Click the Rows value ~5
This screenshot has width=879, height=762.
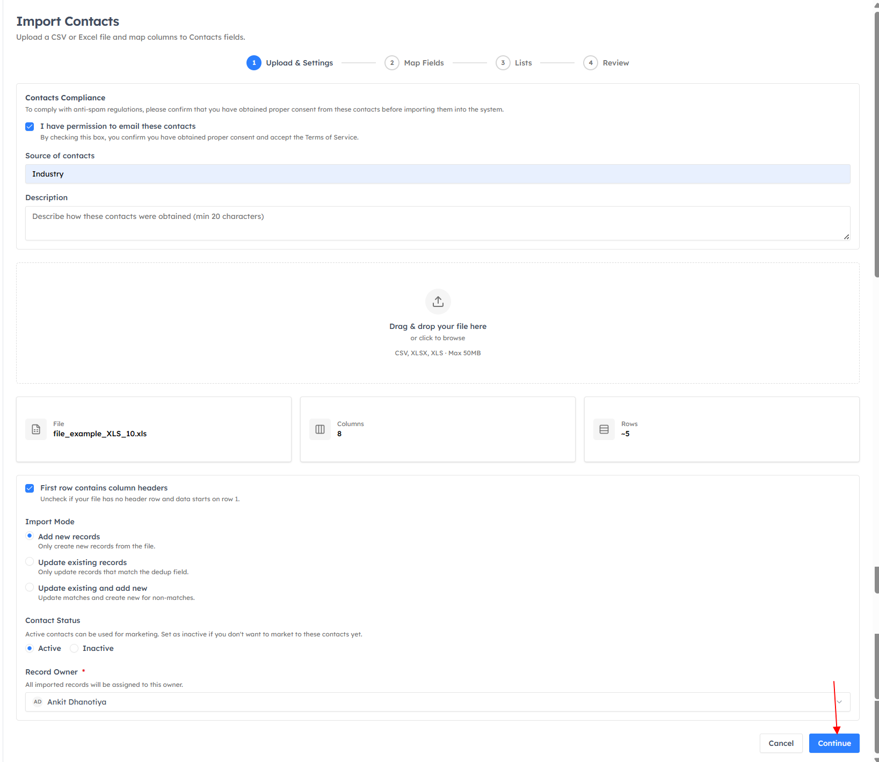tap(626, 434)
